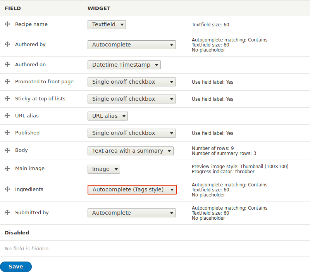
Task: Open the checkbox widget dropdown for Promoted to front page
Action: pos(131,82)
